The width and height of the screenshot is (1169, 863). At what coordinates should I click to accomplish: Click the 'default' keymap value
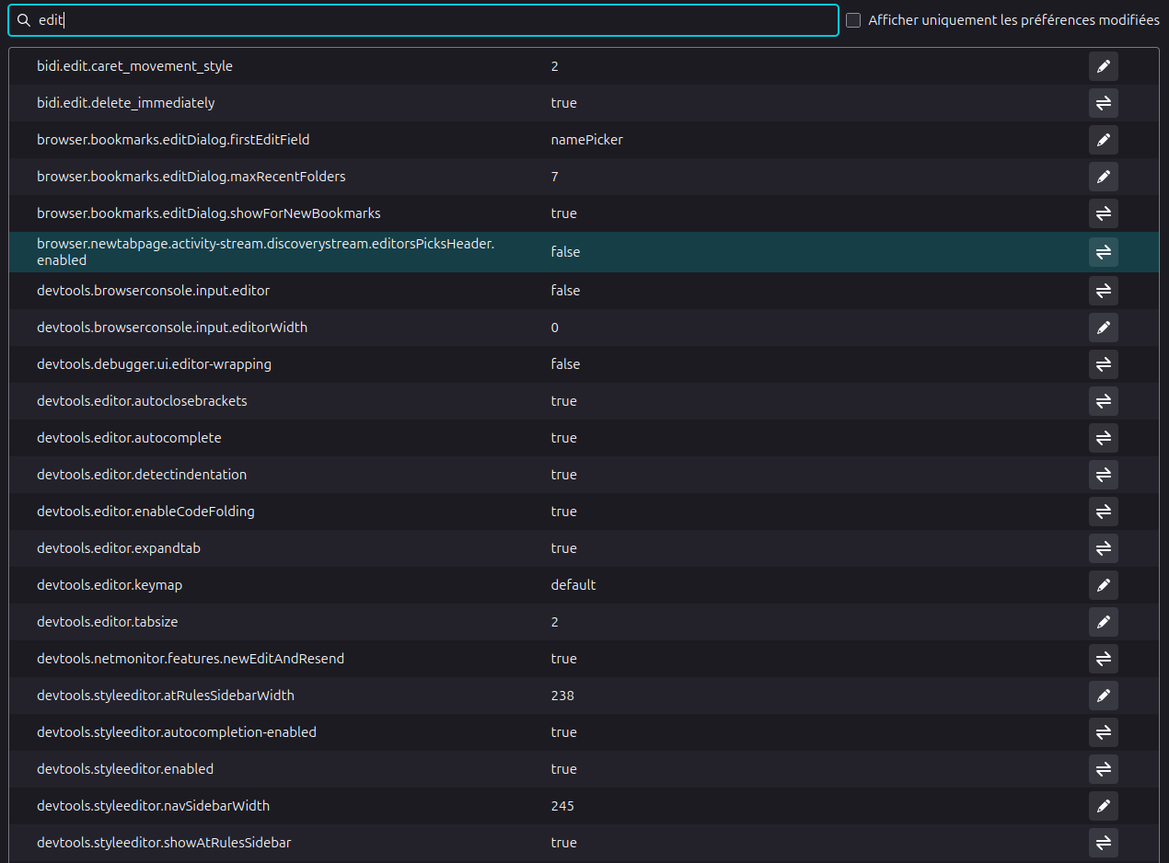click(x=573, y=585)
